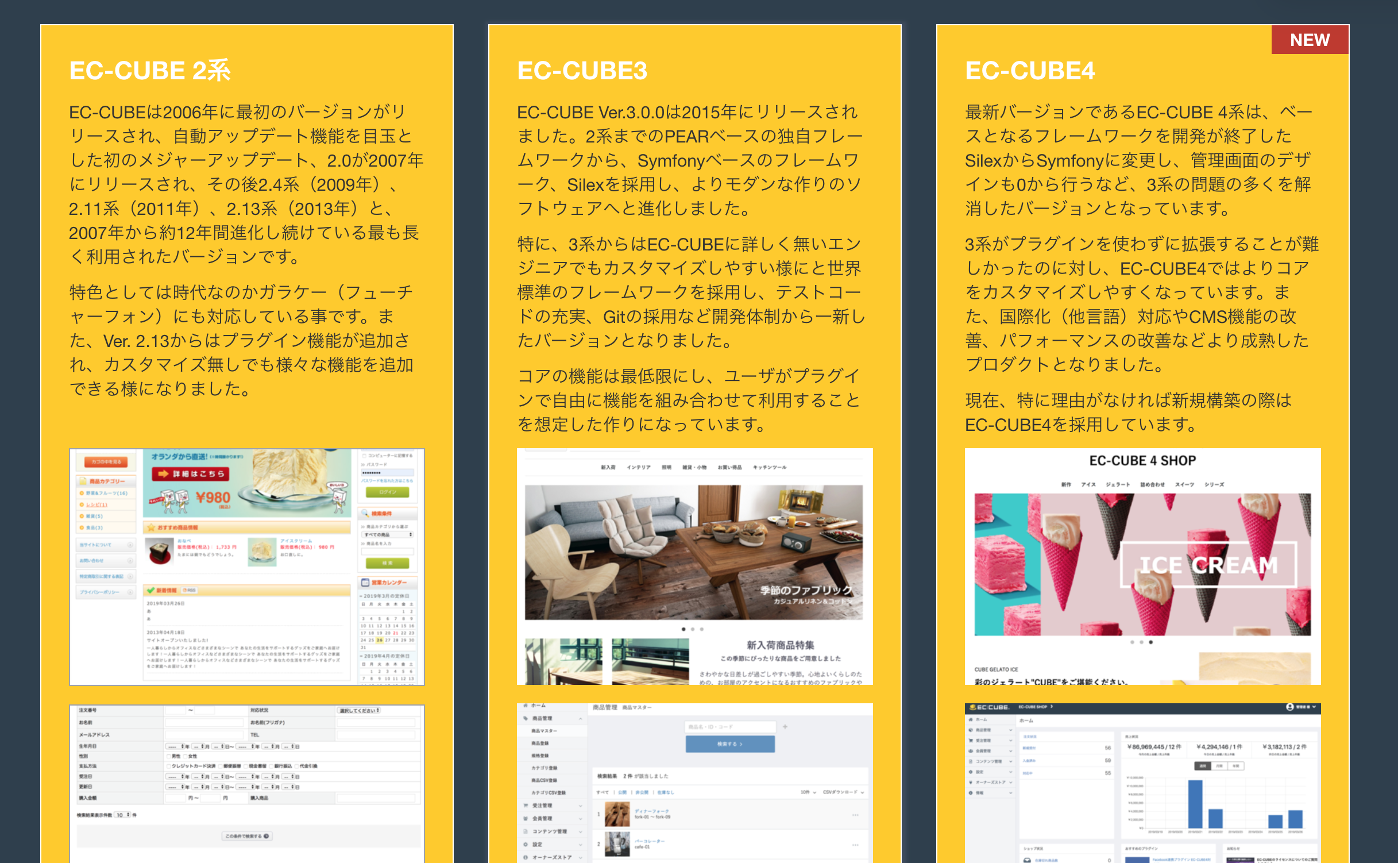Open the 選択してください status dropdown
This screenshot has height=863, width=1398.
click(360, 711)
